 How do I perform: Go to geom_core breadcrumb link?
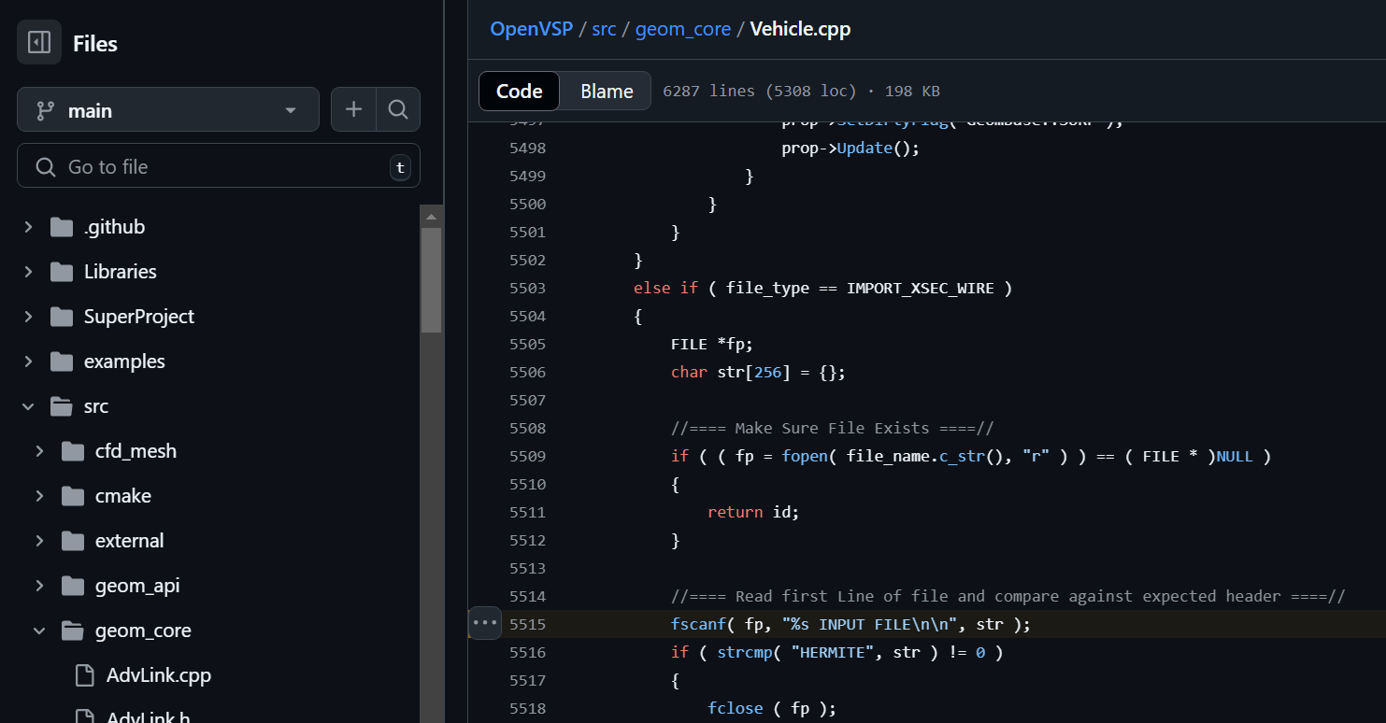683,29
